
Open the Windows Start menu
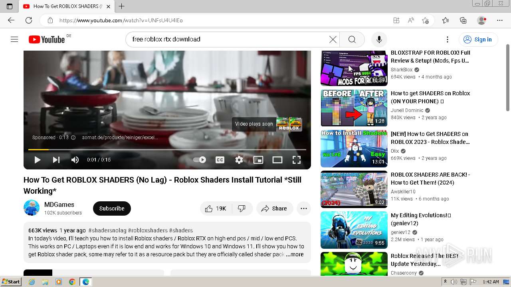click(11, 282)
